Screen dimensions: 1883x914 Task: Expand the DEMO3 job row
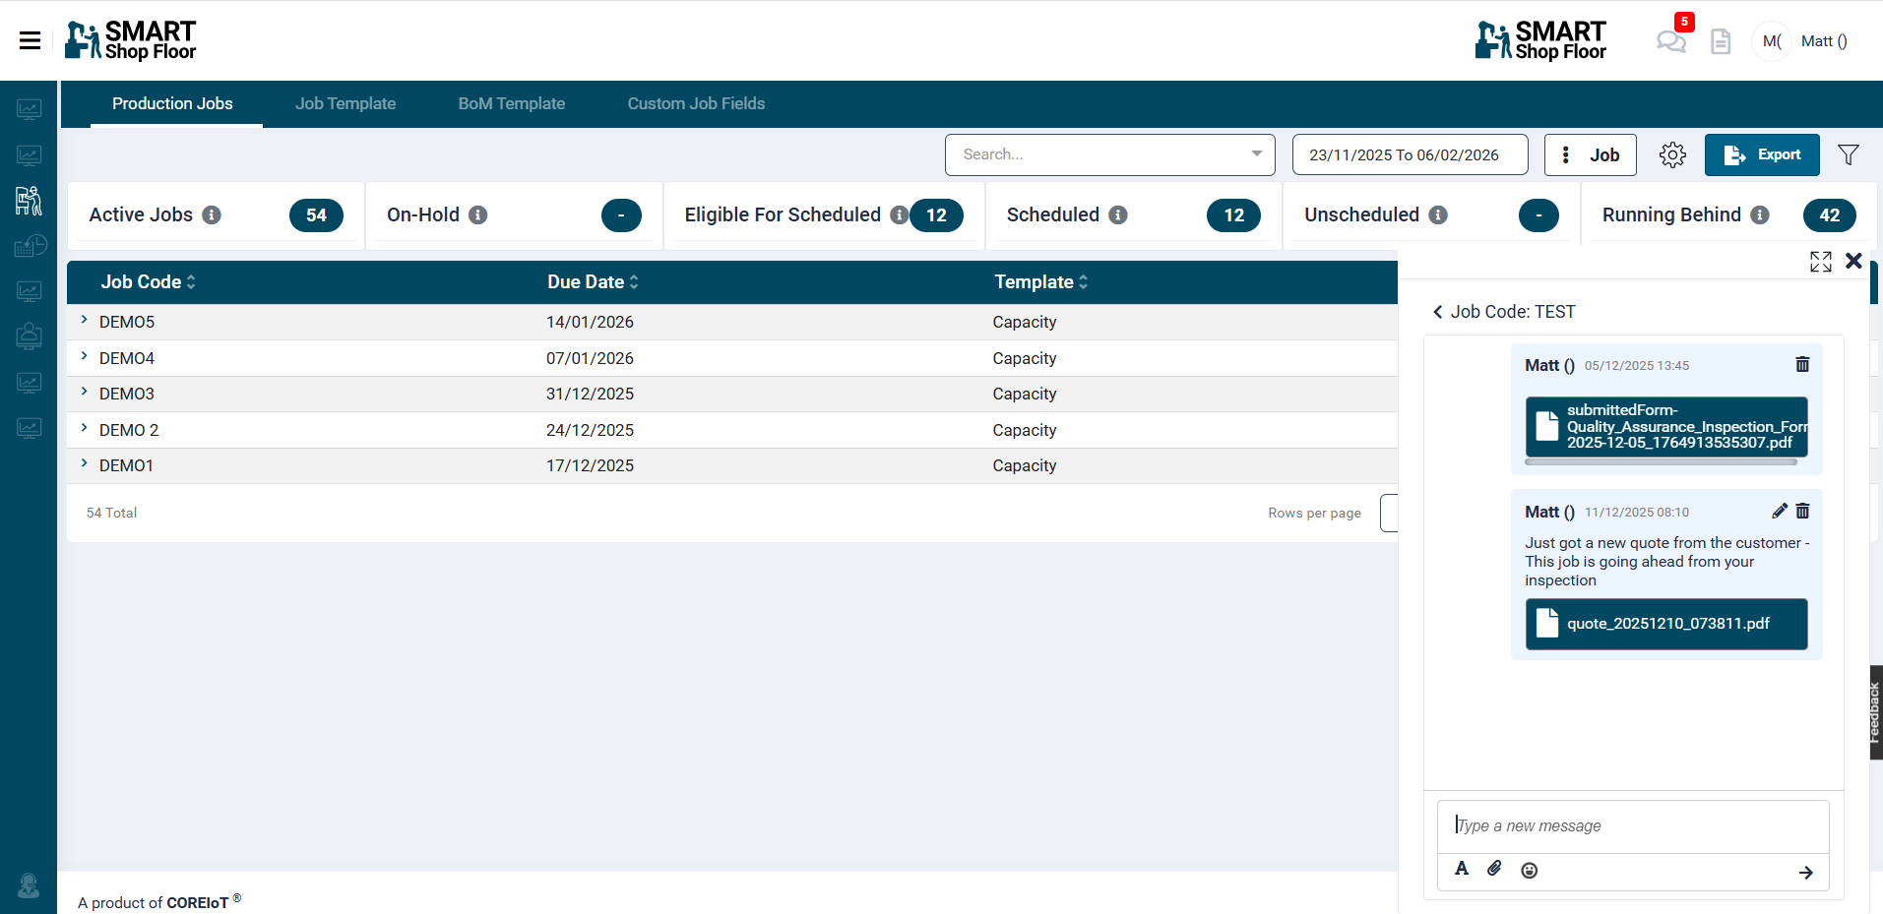tap(85, 393)
